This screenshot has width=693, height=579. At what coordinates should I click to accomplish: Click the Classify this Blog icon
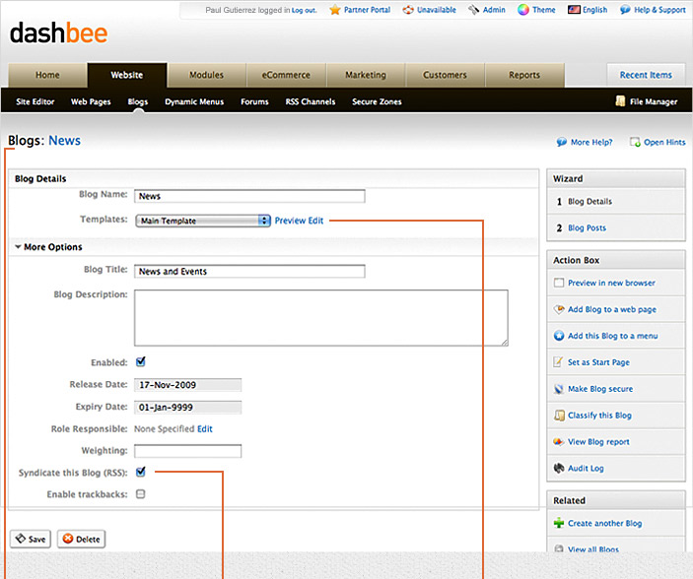(x=559, y=416)
